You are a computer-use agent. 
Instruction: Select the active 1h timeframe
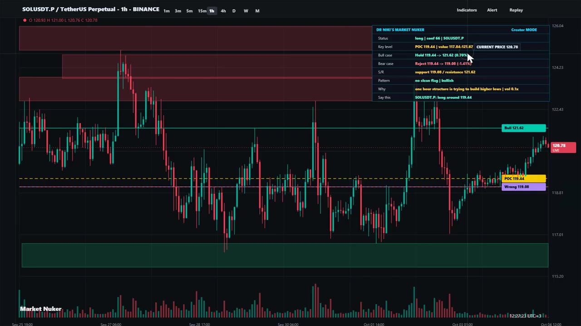[212, 11]
